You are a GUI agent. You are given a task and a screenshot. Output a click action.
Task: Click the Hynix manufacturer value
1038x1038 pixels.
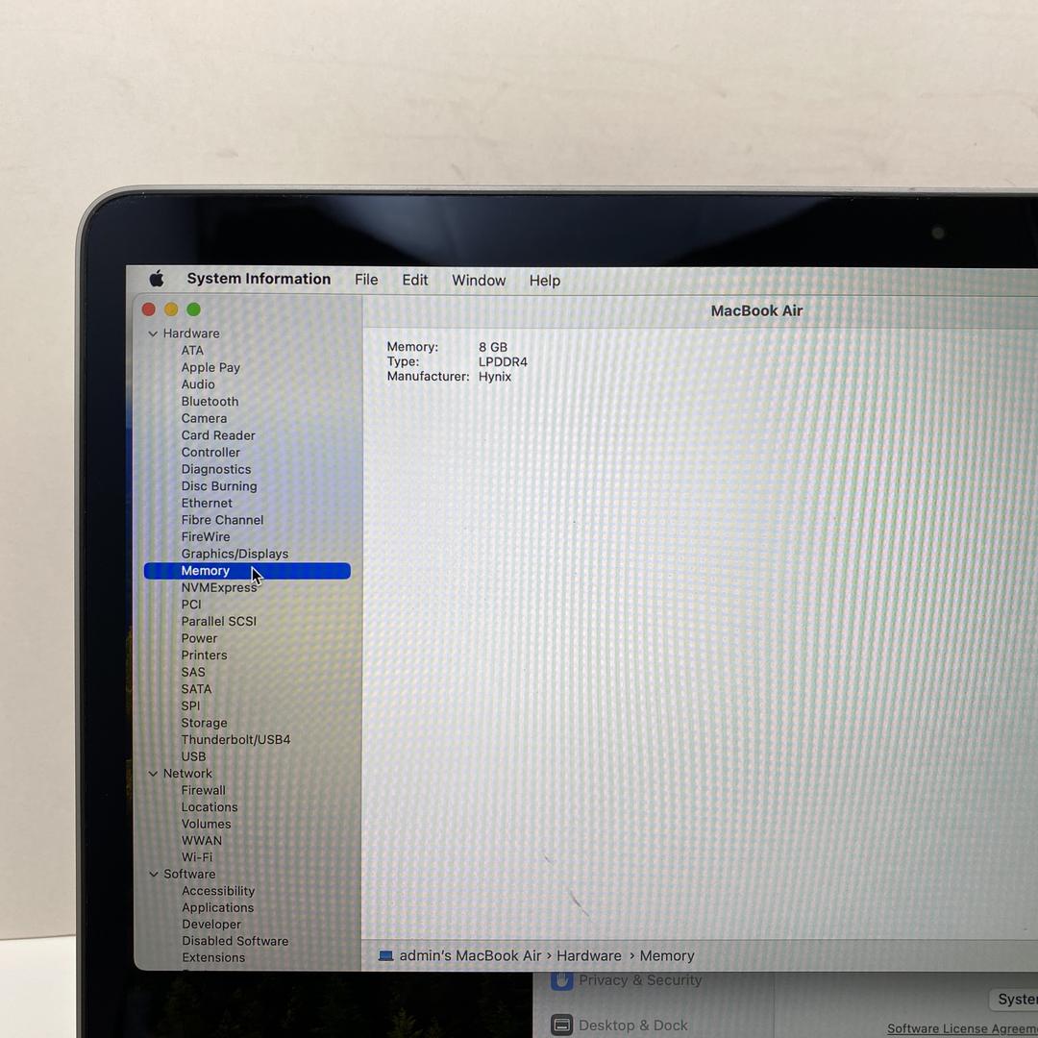(x=495, y=376)
